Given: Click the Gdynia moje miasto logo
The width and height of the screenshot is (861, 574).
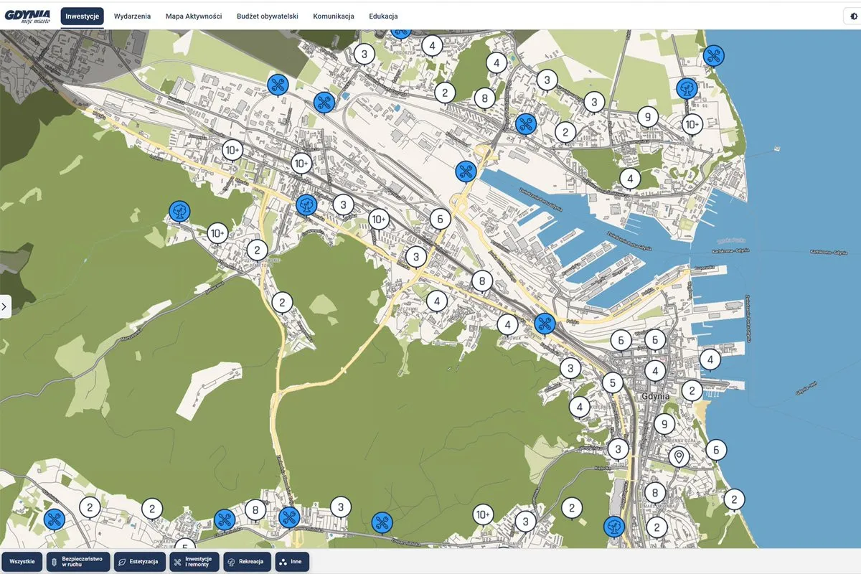Looking at the screenshot, I should 27,16.
